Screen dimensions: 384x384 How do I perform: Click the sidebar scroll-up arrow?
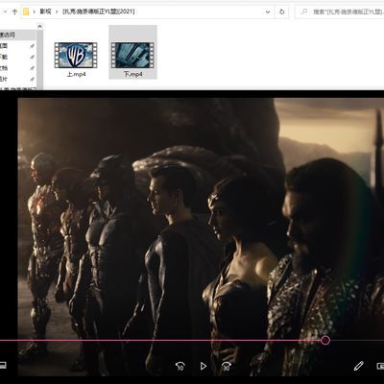(x=40, y=27)
